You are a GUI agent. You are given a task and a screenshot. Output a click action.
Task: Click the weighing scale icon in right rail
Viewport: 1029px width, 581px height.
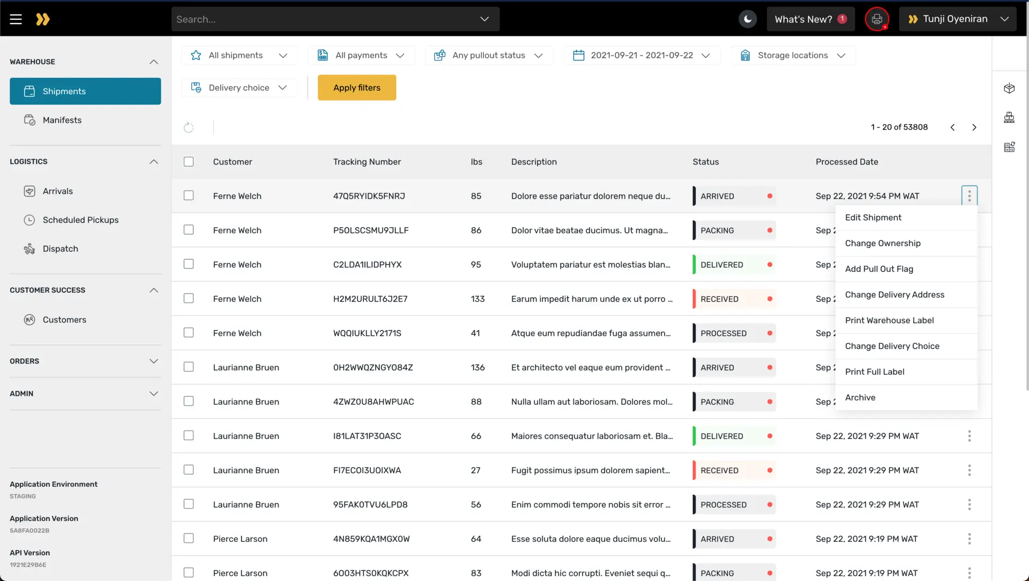1009,117
